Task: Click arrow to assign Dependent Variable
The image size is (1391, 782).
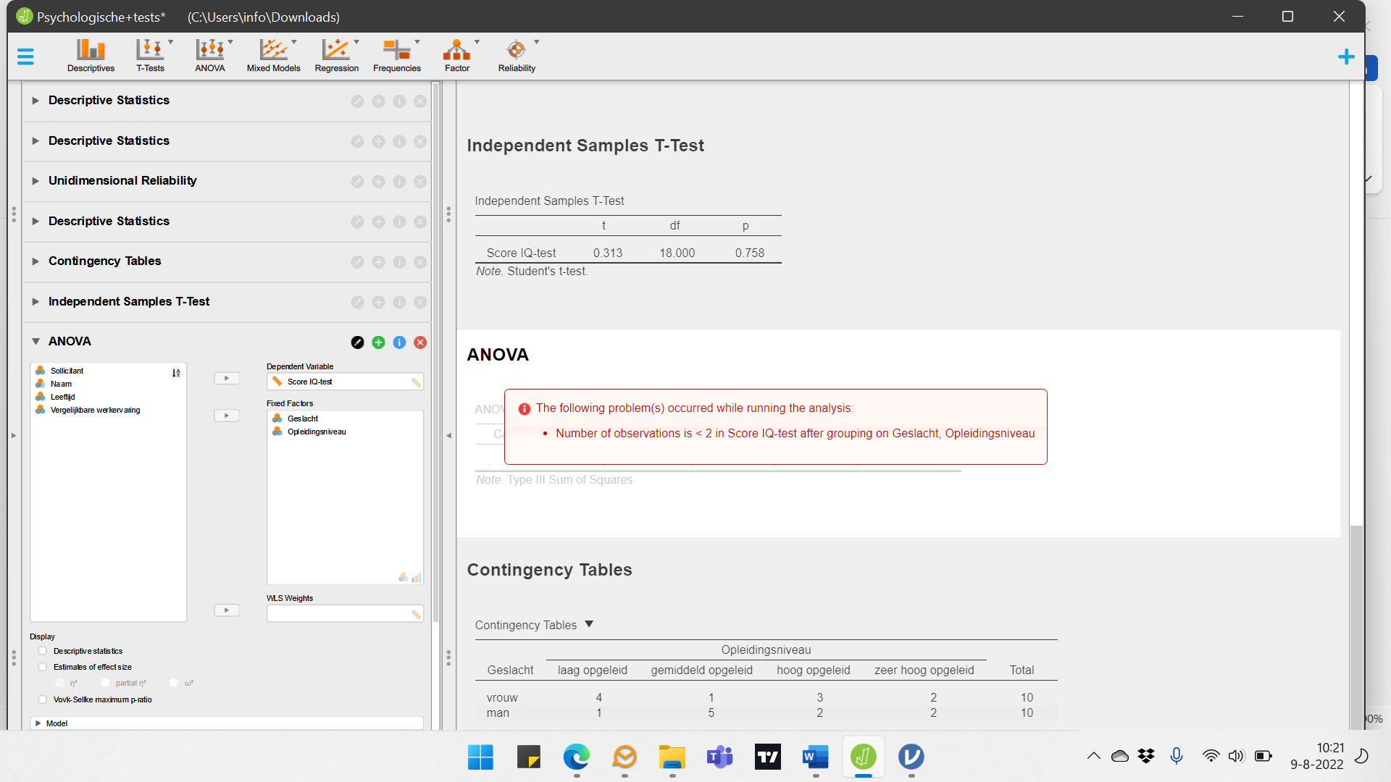Action: pos(227,378)
